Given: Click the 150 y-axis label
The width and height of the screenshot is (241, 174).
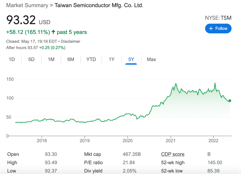Looking at the screenshot, I should (10, 79).
